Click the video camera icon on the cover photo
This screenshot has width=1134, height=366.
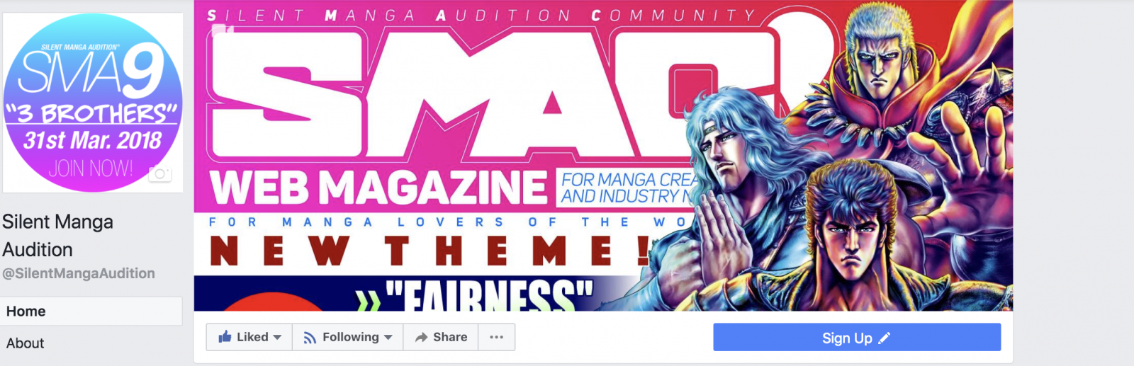[222, 31]
